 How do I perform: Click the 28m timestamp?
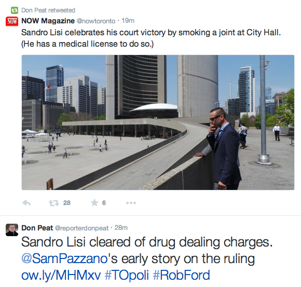pos(121,228)
